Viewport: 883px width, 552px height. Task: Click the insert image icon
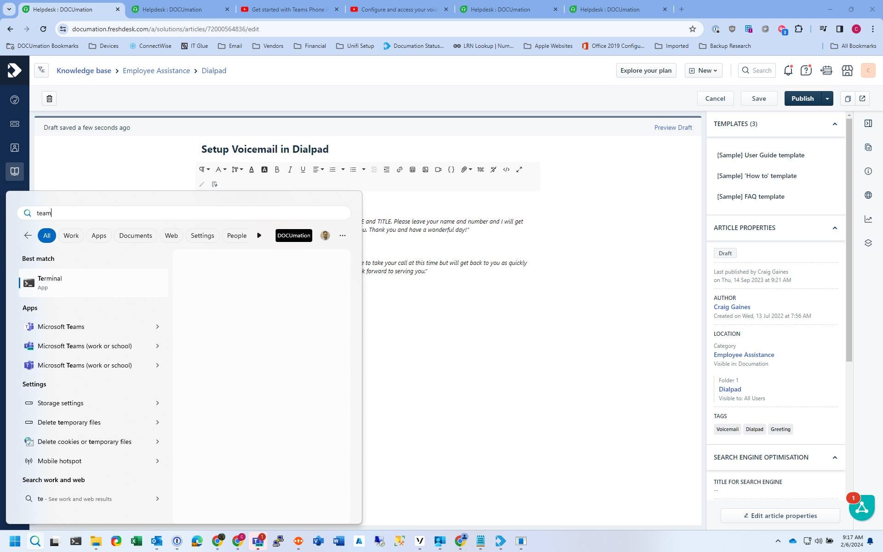[x=425, y=170]
